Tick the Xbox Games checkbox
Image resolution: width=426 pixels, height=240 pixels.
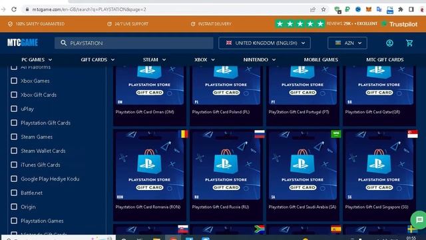click(14, 81)
